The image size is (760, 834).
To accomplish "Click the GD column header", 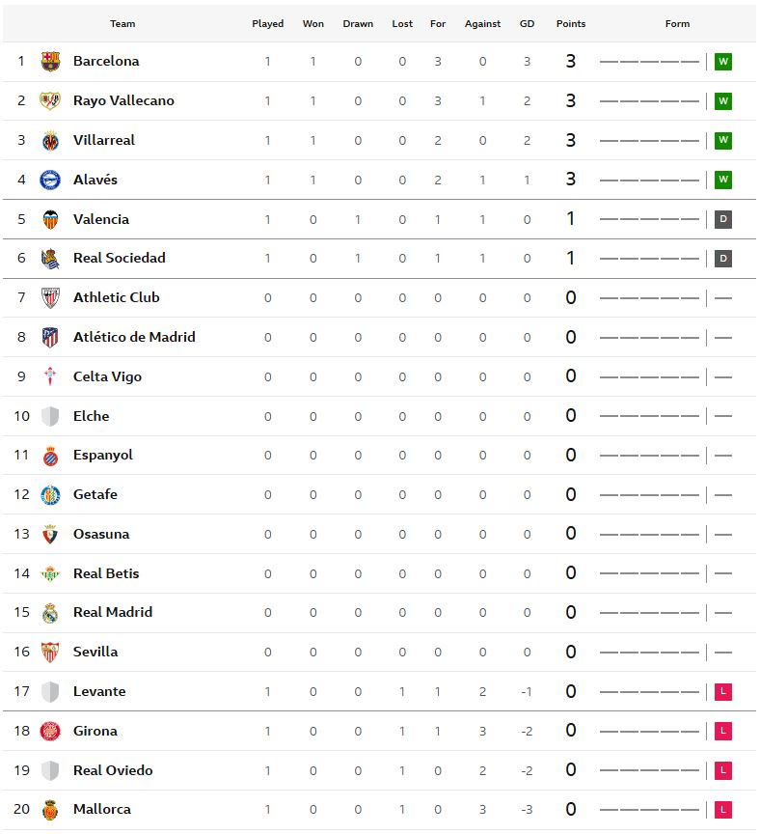I will click(x=527, y=24).
